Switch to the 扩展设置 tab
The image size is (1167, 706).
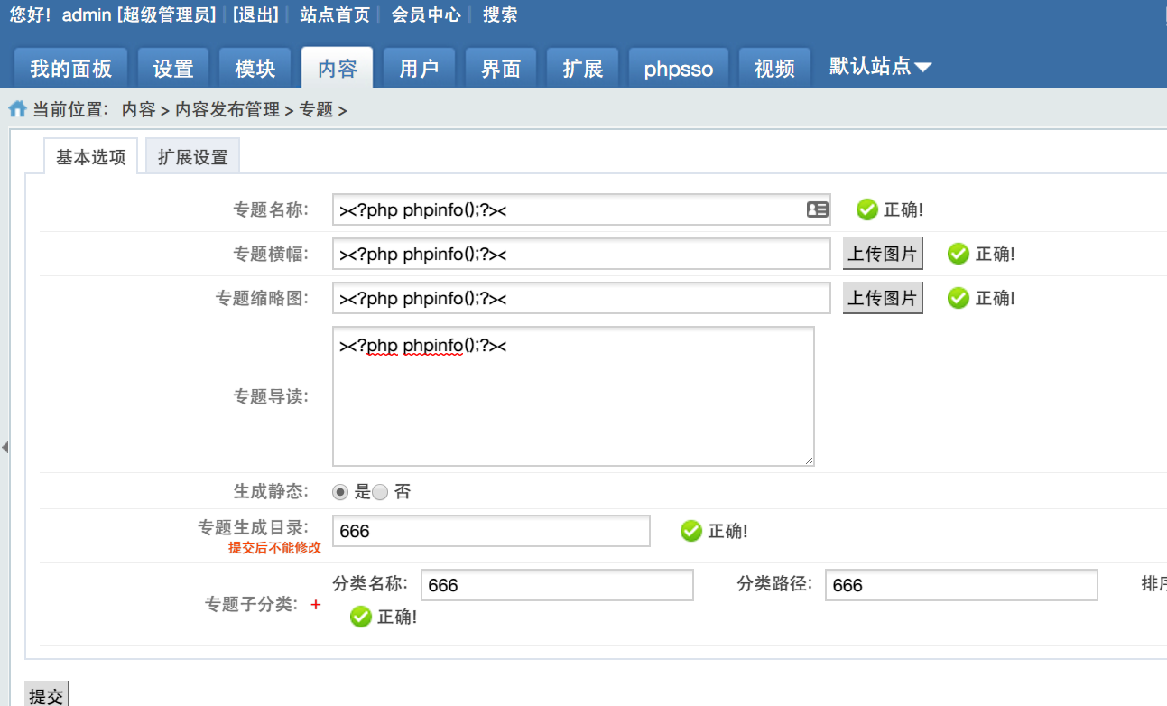point(192,155)
